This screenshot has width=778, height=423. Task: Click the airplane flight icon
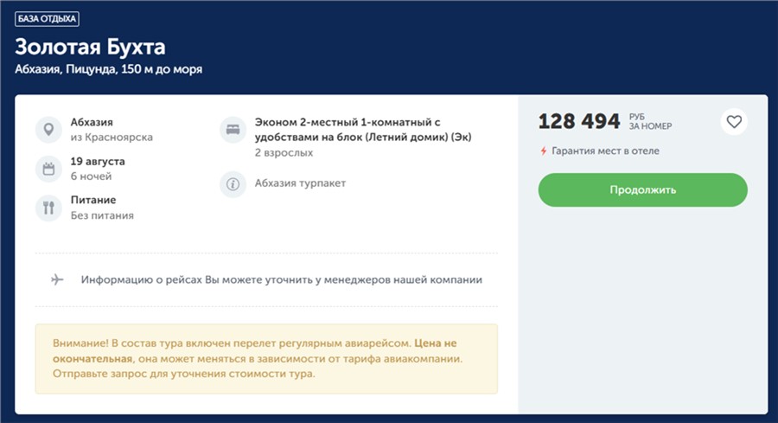click(x=58, y=280)
